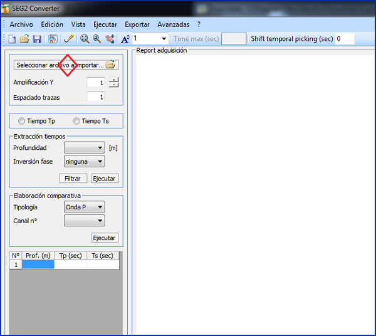Image resolution: width=376 pixels, height=336 pixels.
Task: Select the Tiempo Tp radio button
Action: point(22,121)
